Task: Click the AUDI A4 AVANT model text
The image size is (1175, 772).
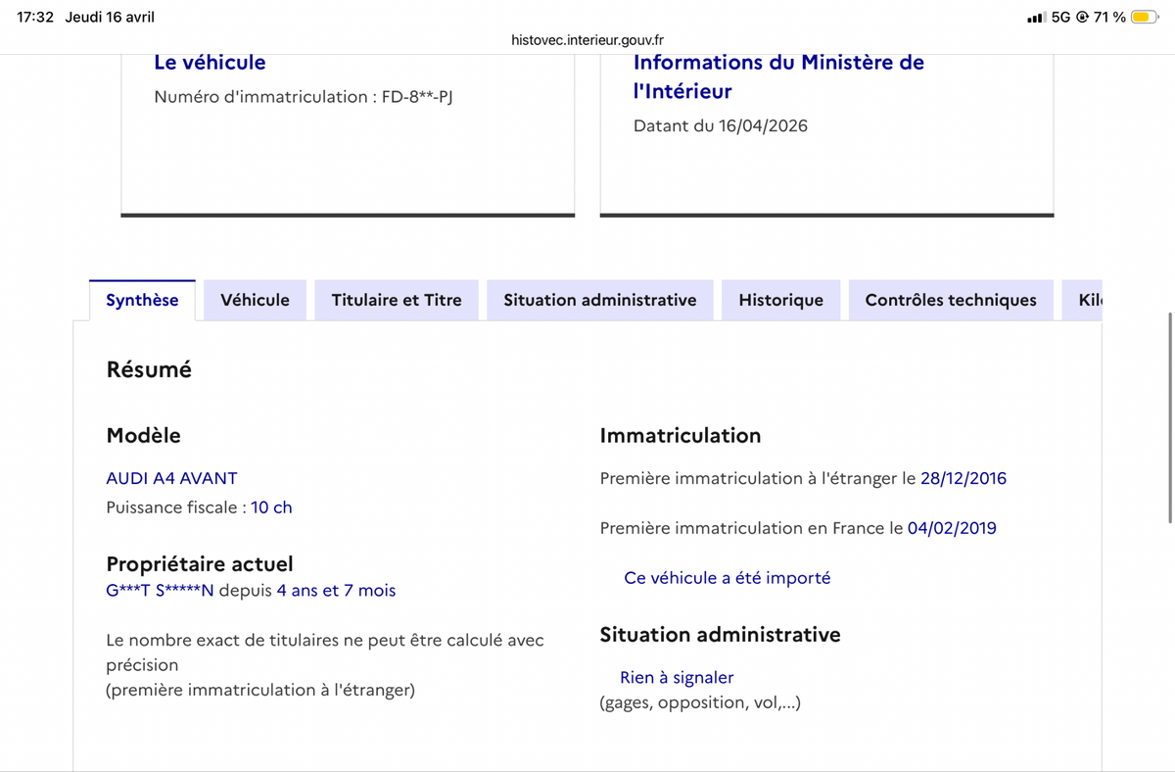Action: pos(171,478)
